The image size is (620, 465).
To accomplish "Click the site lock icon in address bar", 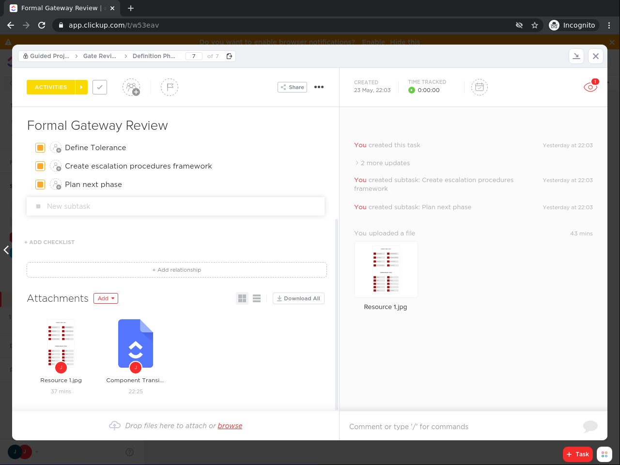I will pos(61,25).
